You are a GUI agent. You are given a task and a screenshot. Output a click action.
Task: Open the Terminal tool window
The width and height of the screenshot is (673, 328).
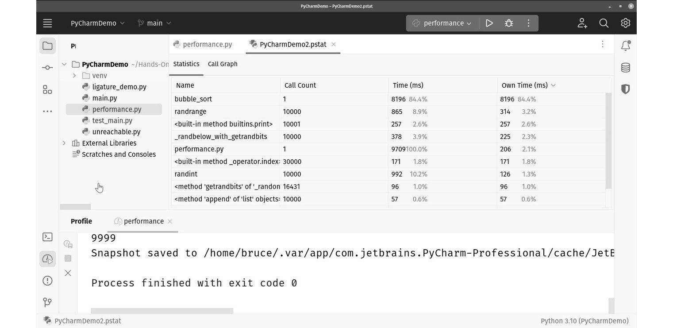coord(47,237)
